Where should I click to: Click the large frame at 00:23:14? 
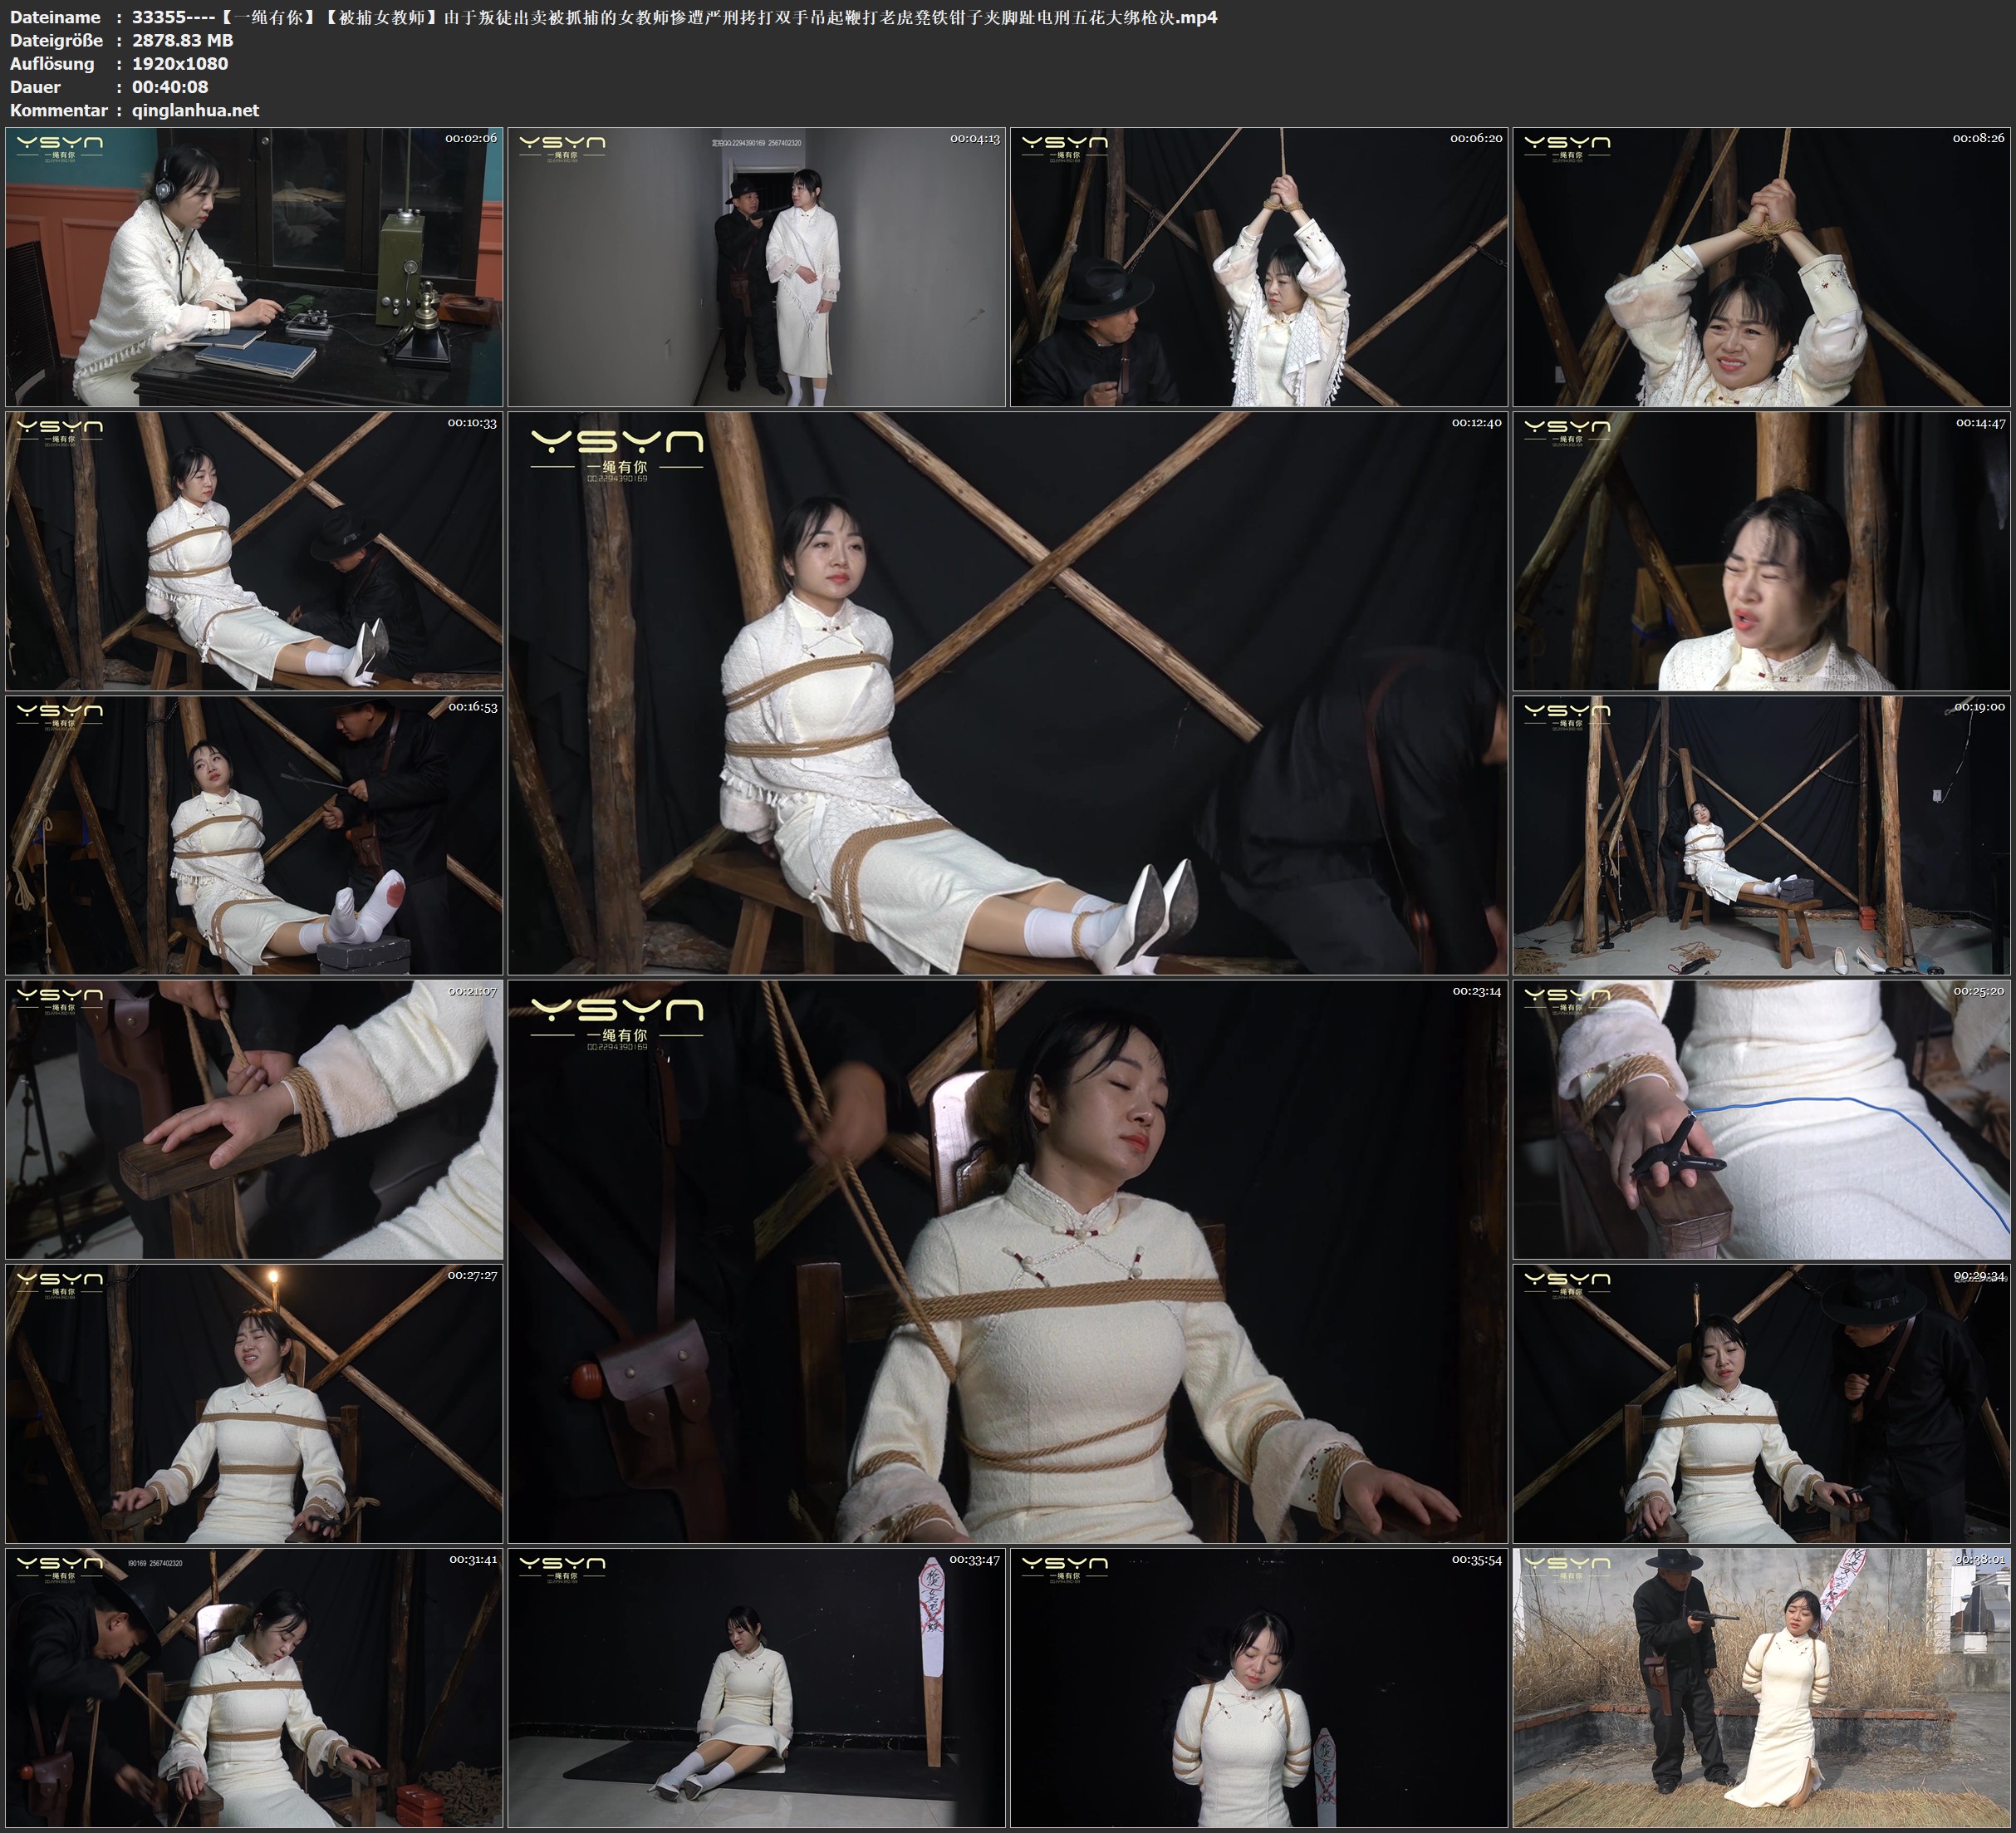pyautogui.click(x=1007, y=1260)
